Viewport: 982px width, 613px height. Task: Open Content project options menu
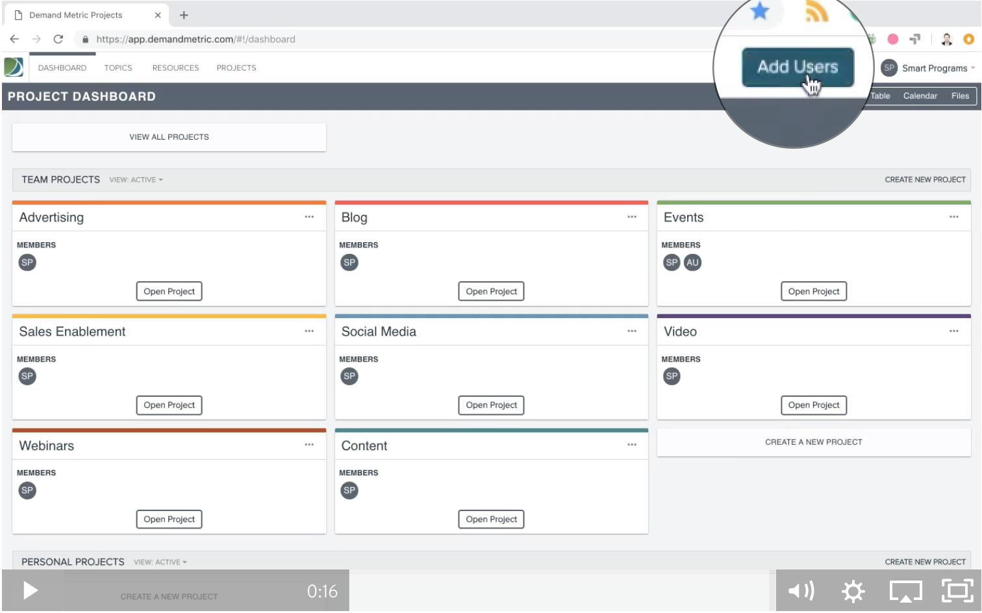point(632,445)
